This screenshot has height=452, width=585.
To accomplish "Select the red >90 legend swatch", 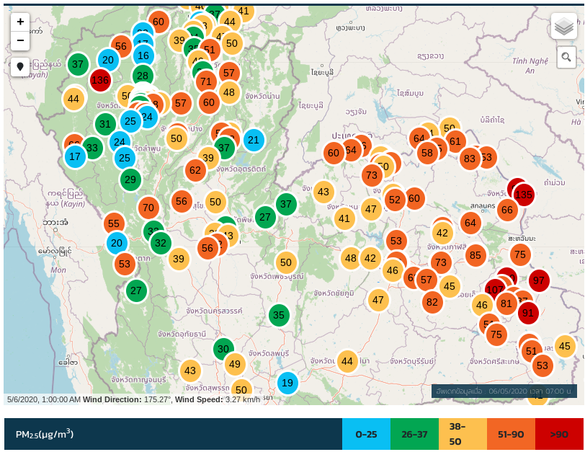I will tap(559, 434).
